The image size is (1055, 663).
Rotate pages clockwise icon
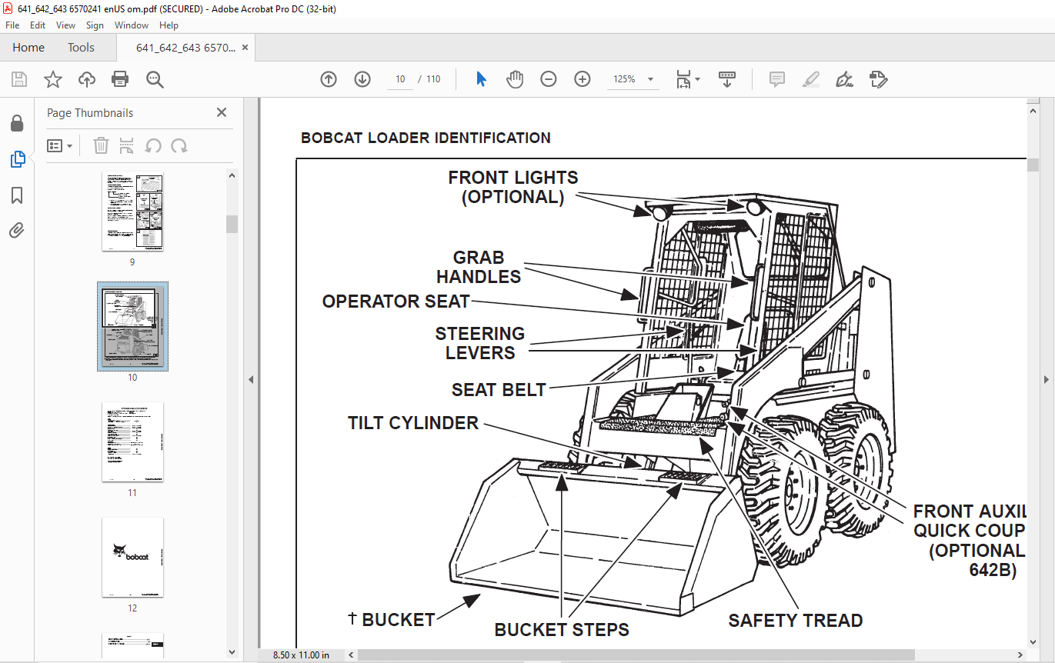coord(179,145)
